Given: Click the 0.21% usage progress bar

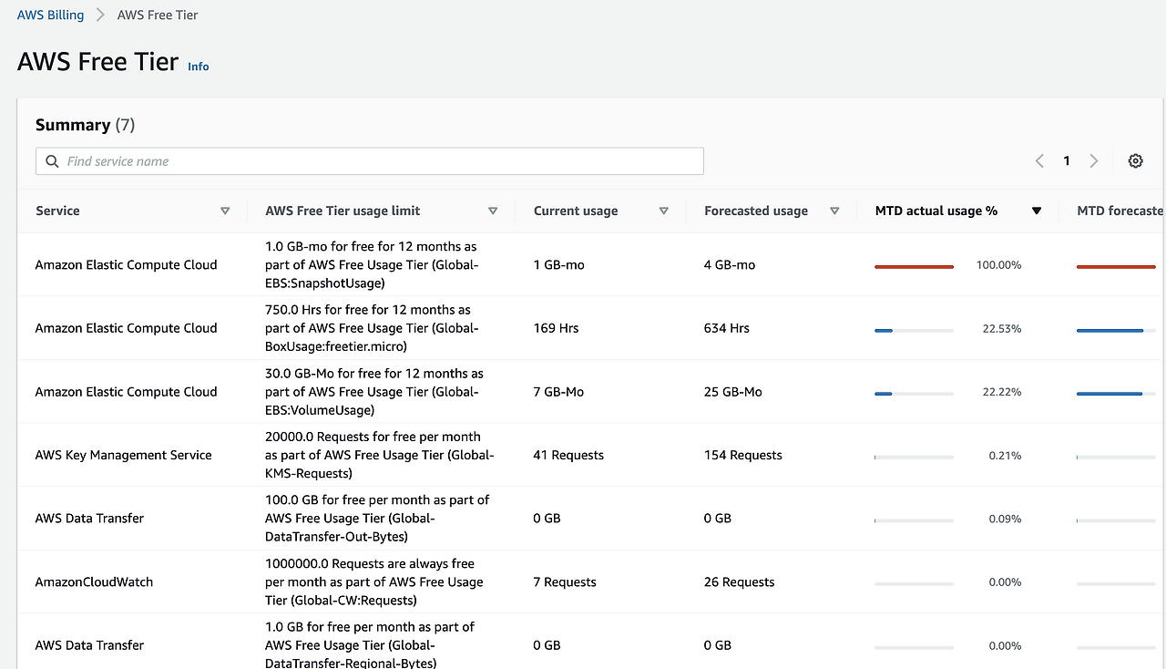Looking at the screenshot, I should pyautogui.click(x=914, y=457).
